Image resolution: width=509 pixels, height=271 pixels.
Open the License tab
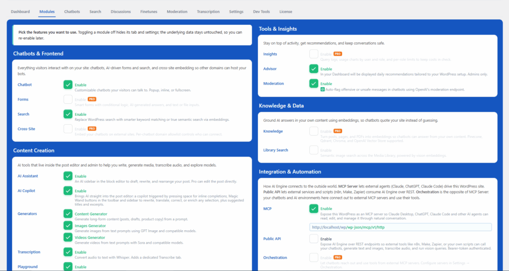pos(286,11)
